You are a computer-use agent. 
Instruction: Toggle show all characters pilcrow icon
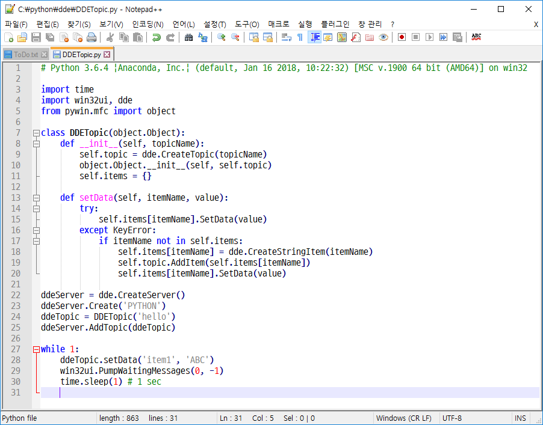[300, 37]
